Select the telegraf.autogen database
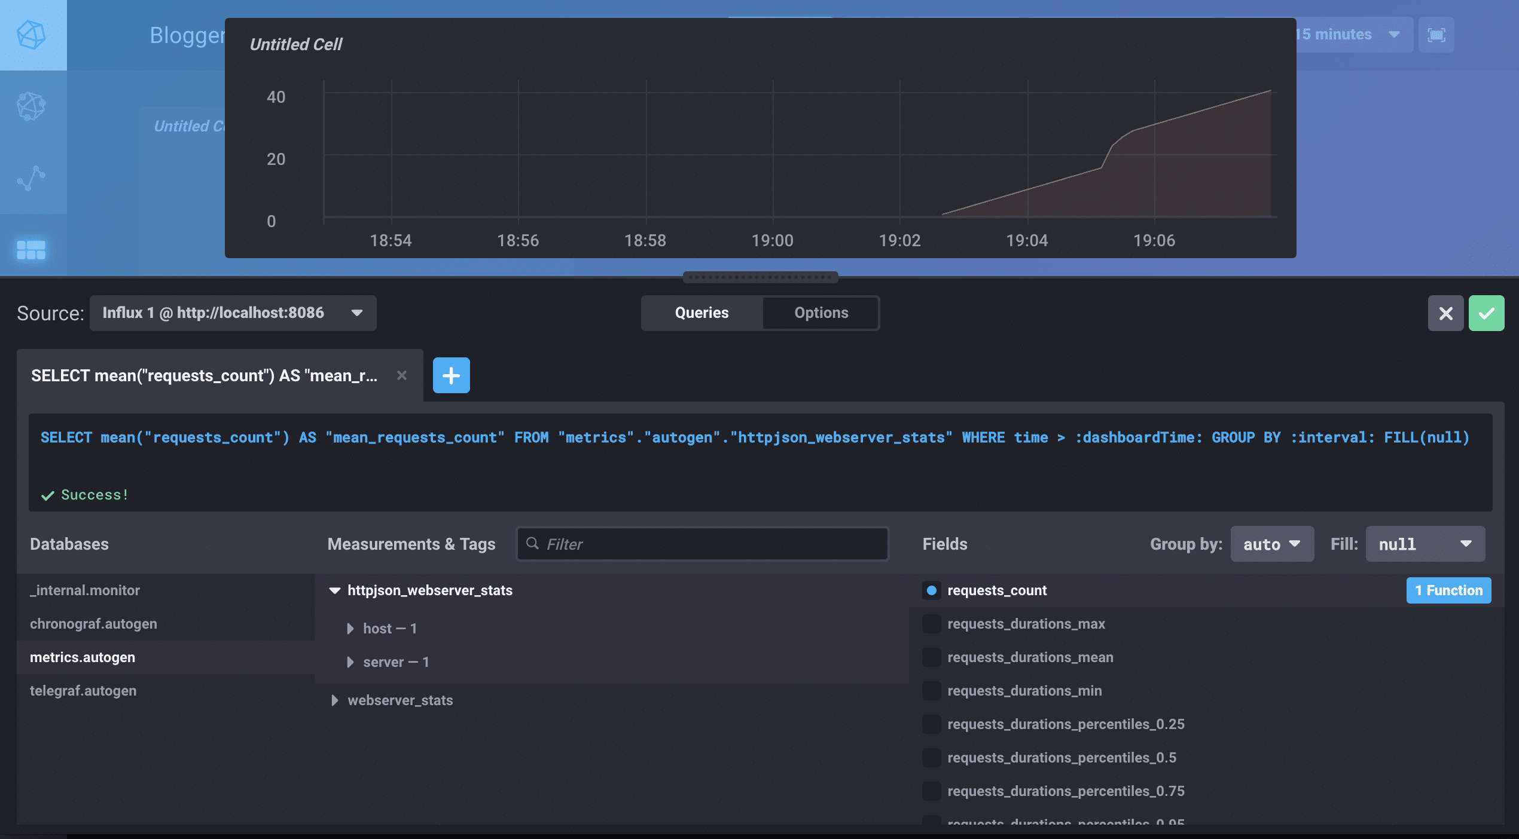 pyautogui.click(x=83, y=691)
